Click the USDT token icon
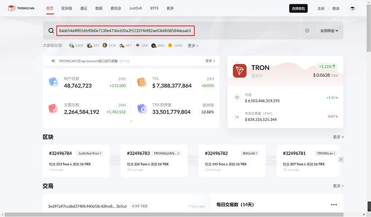The width and height of the screenshot is (371, 217). coord(71,45)
